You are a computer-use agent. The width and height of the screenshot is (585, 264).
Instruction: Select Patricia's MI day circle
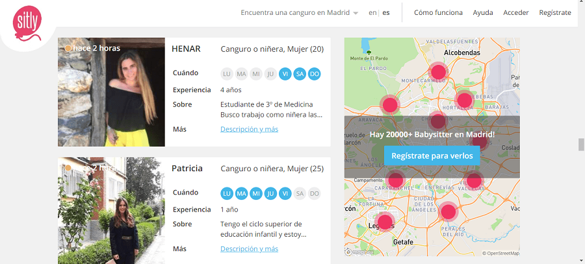pyautogui.click(x=256, y=194)
